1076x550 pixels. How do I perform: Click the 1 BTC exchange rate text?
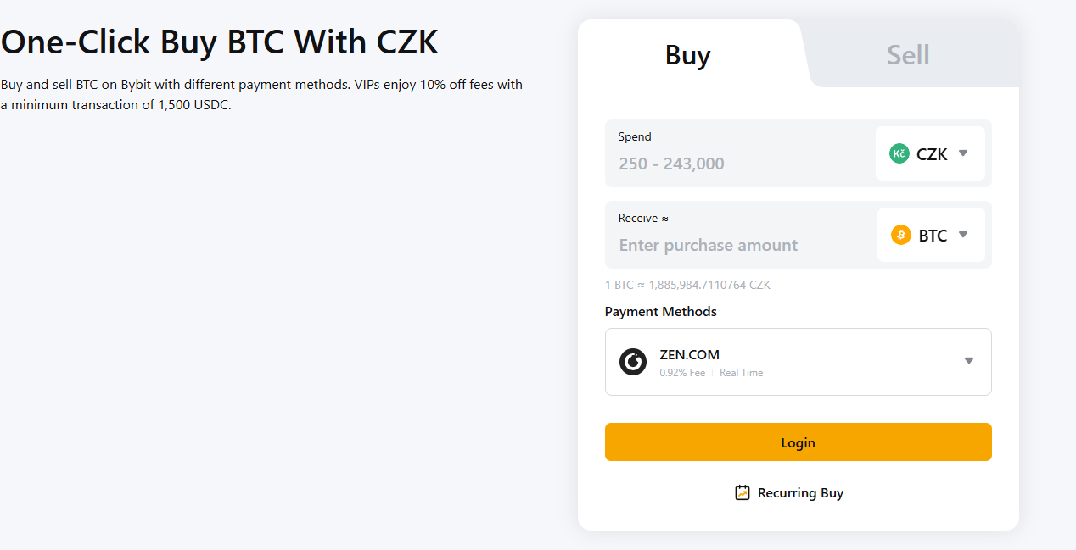point(687,285)
